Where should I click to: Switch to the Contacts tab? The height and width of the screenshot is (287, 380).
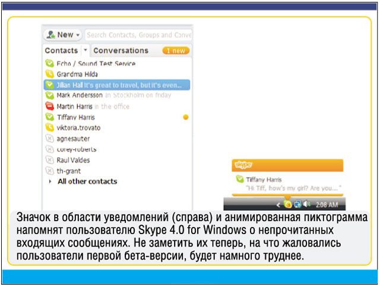point(61,51)
